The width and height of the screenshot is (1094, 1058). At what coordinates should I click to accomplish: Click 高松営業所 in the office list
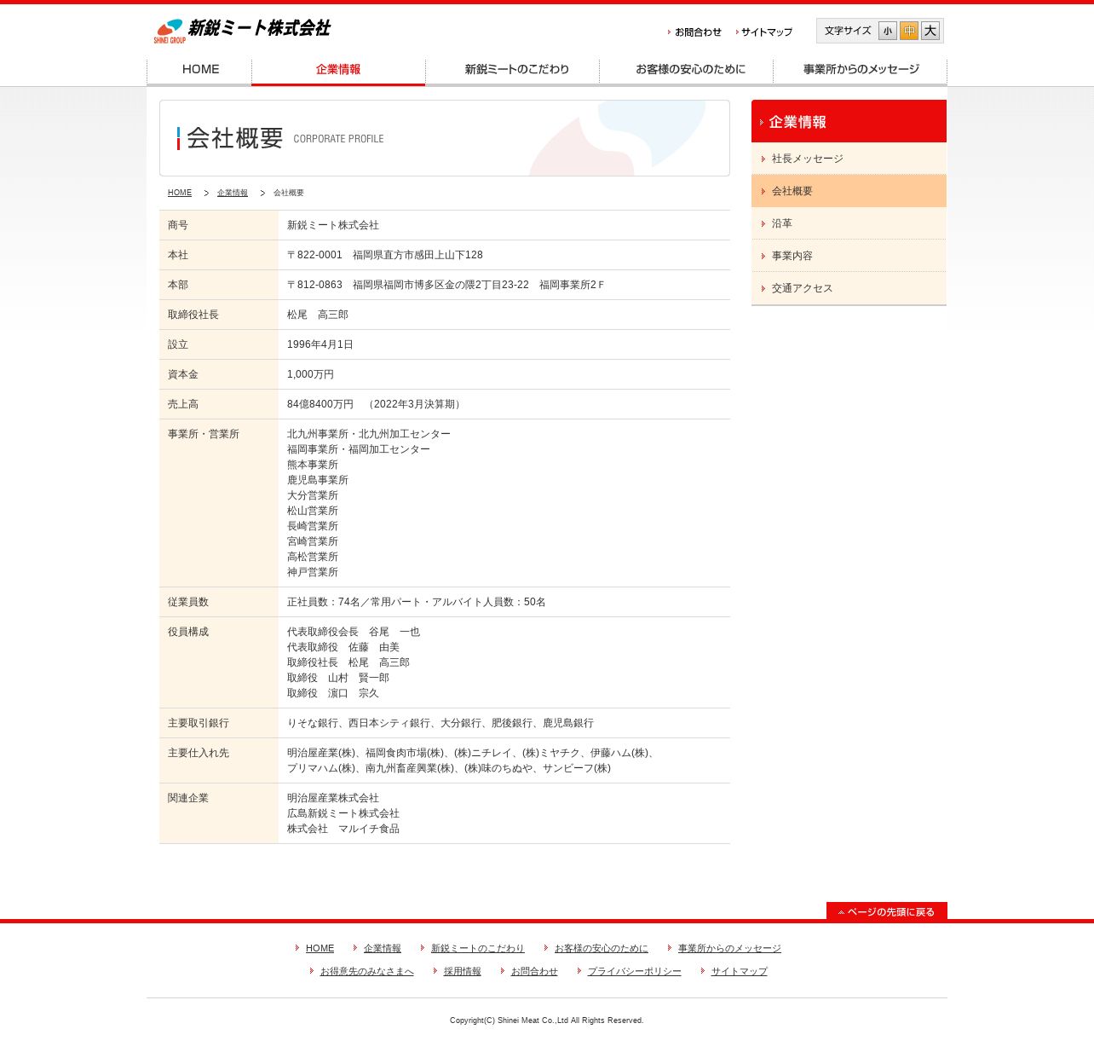click(313, 557)
